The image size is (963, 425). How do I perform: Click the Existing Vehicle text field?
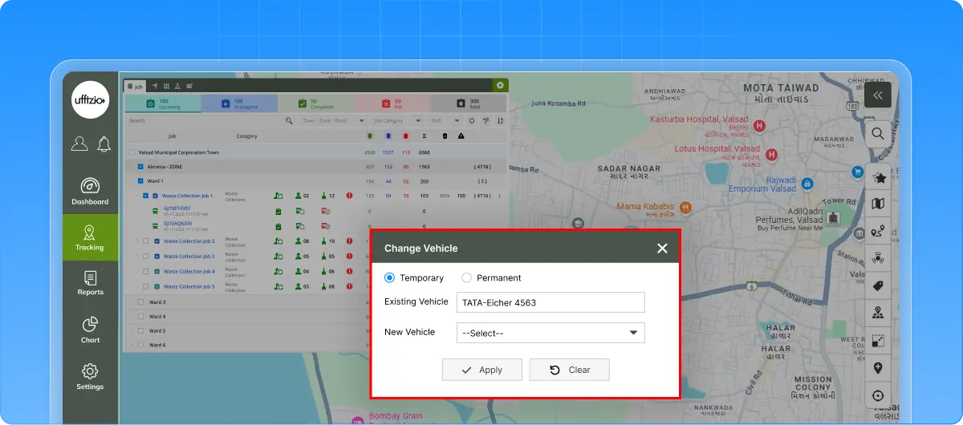tap(550, 302)
